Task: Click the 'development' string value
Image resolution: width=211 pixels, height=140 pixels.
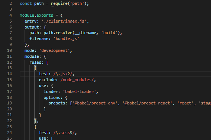Action: click(x=54, y=50)
